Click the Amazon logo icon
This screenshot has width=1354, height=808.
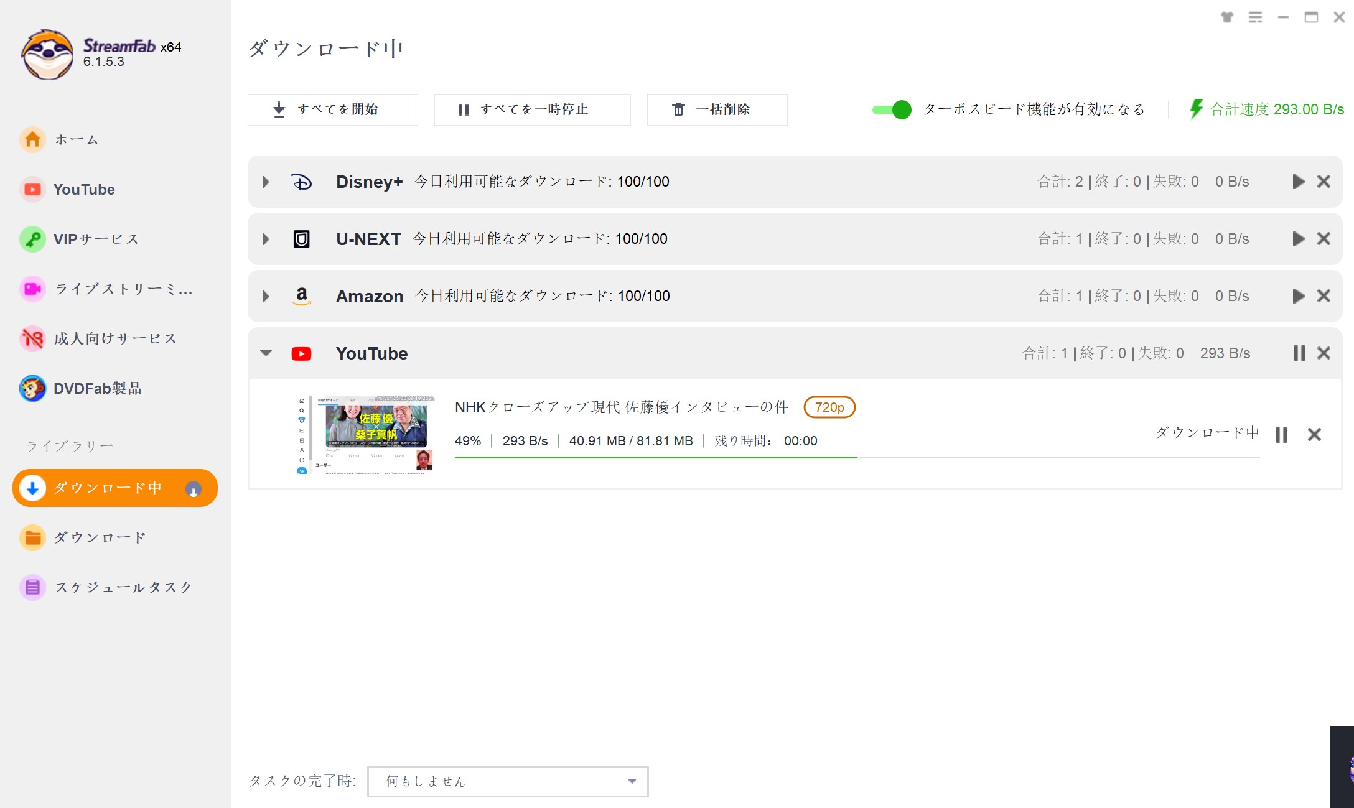click(302, 296)
